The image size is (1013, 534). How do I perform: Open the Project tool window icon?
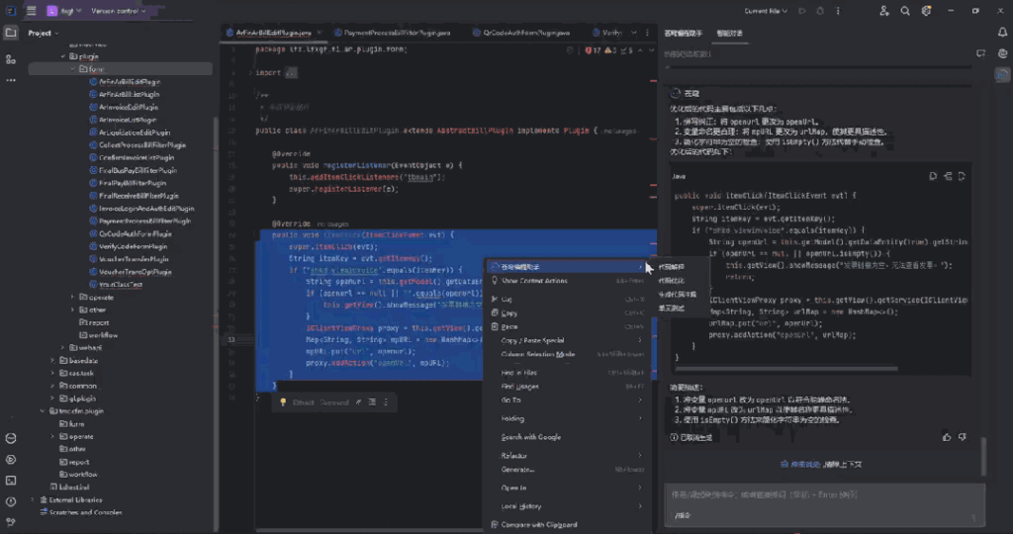11,33
